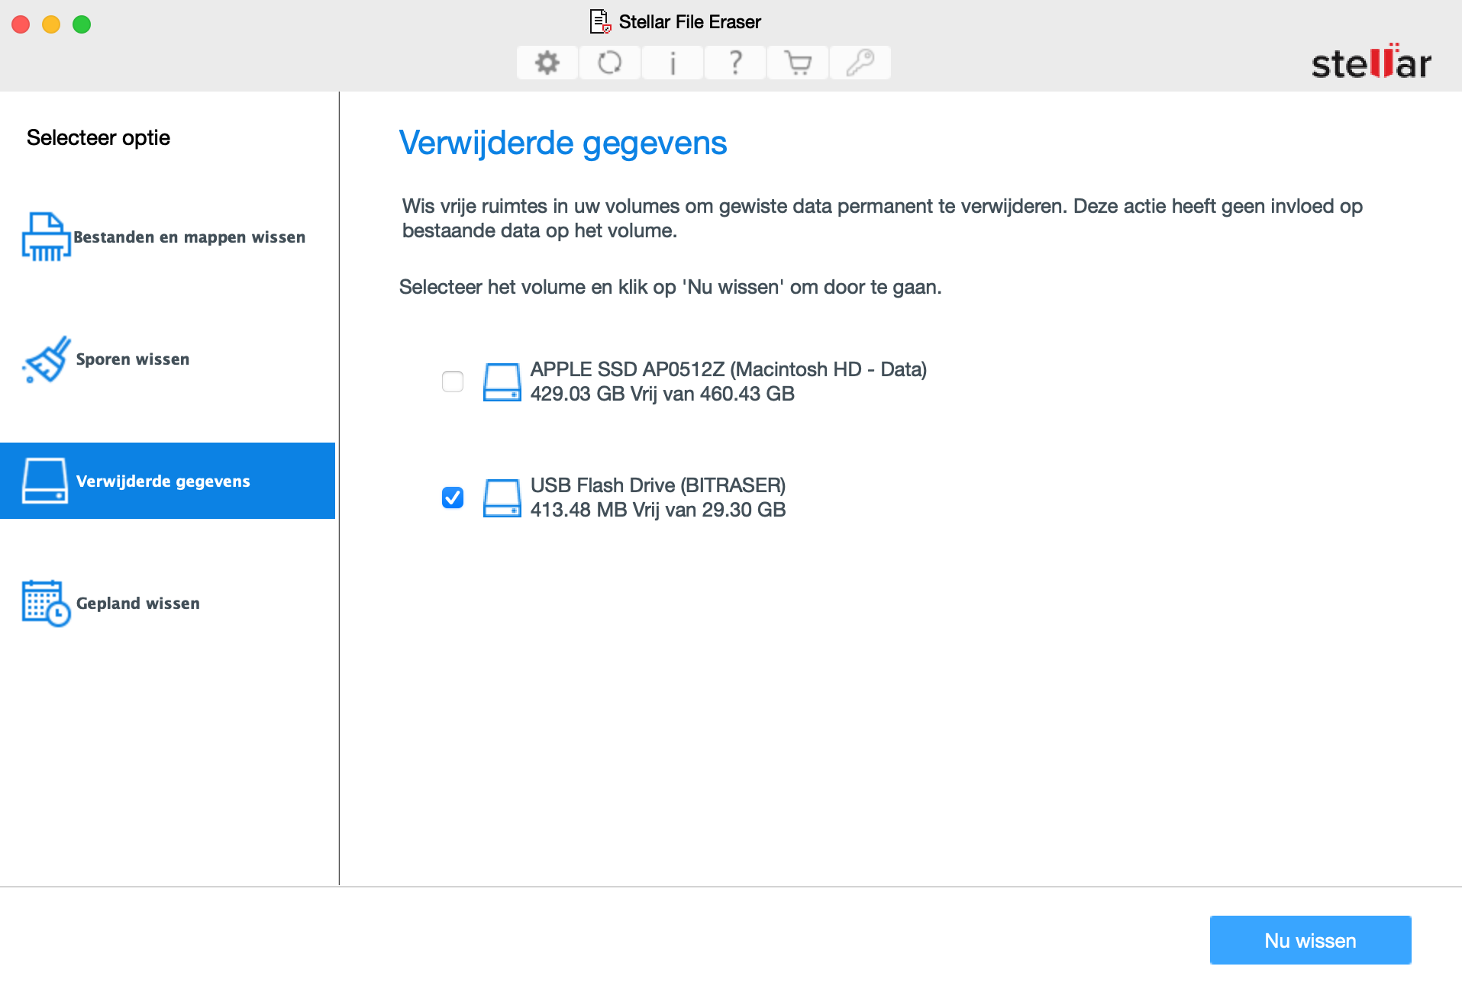Screen dimensions: 1462x992
Task: Click the drive icon in Verwijderde gegevens tab
Action: [45, 481]
